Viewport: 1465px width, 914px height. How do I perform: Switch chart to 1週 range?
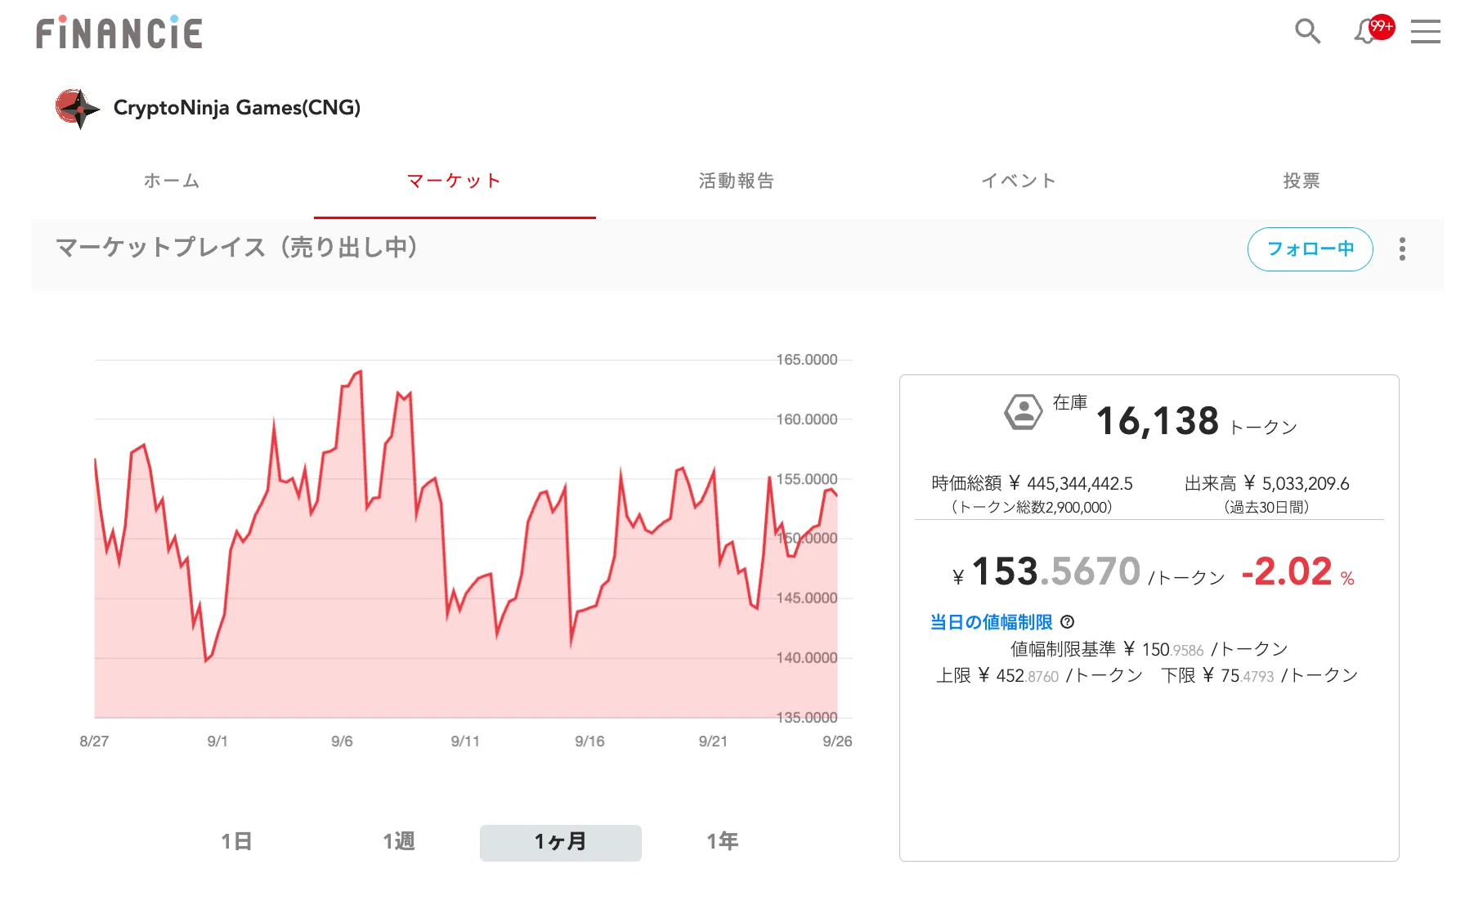point(399,841)
